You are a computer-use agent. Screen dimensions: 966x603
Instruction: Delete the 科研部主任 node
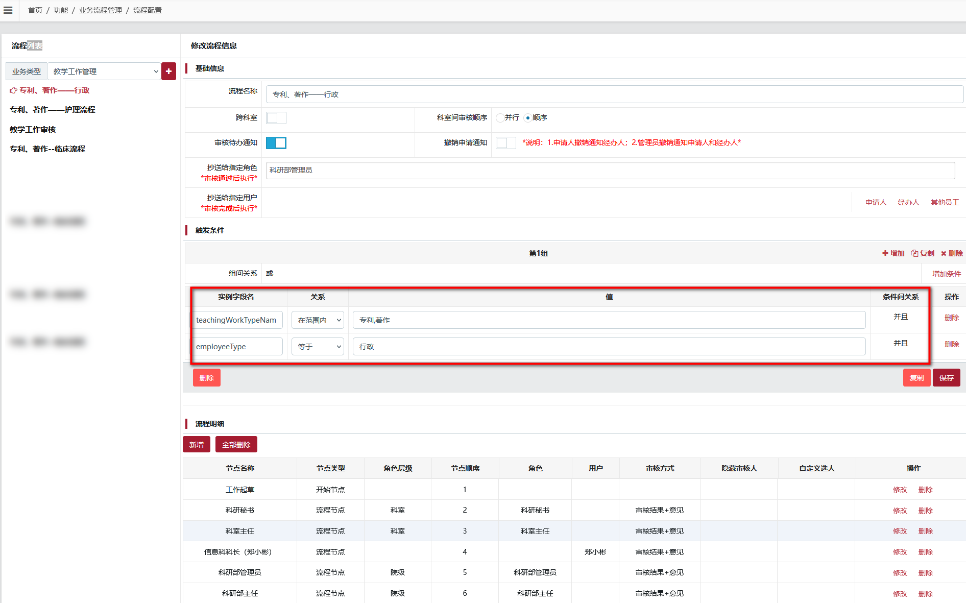(x=926, y=594)
